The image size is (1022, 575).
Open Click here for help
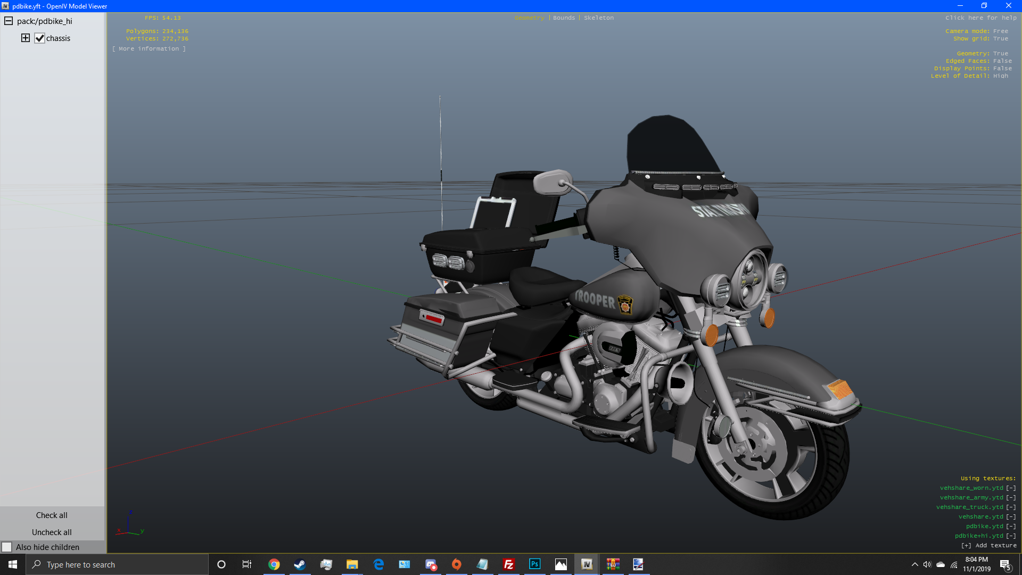[x=980, y=18]
